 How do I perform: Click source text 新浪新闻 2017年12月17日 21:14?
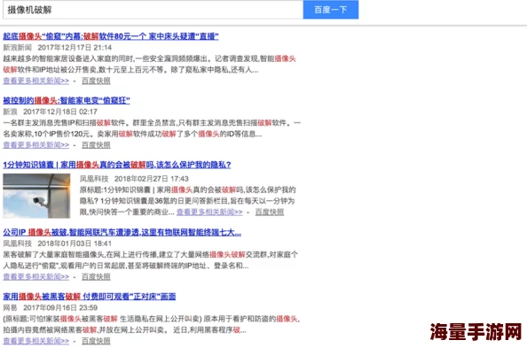click(x=58, y=48)
